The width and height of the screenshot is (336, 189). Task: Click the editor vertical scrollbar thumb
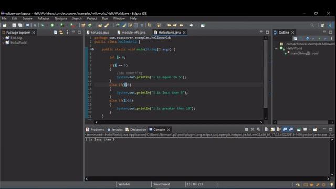click(x=266, y=74)
